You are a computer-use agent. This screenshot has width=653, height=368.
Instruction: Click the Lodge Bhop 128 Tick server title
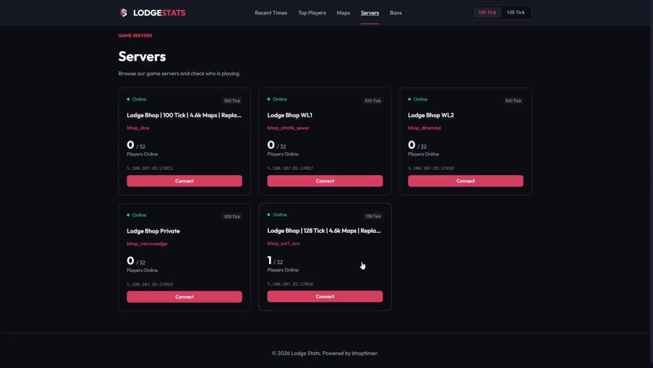pos(324,231)
